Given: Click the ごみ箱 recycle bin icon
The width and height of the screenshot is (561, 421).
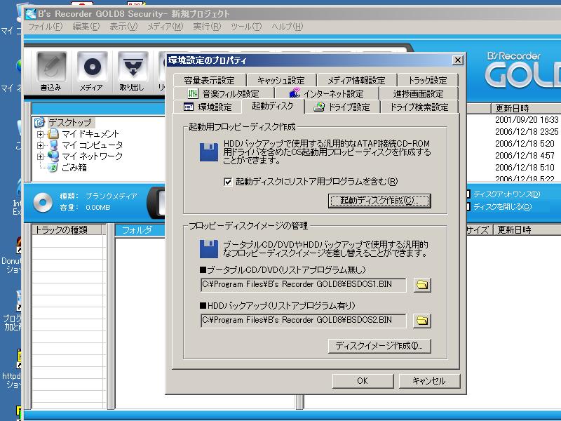Looking at the screenshot, I should pos(53,168).
